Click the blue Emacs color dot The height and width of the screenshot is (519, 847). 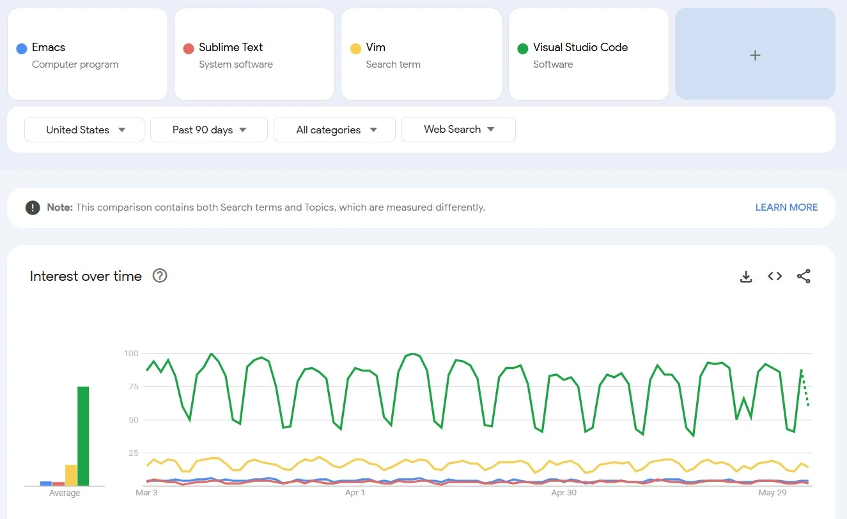point(21,49)
